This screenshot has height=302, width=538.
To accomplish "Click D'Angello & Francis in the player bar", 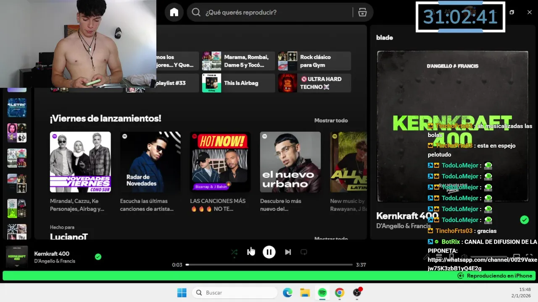I will pos(55,261).
